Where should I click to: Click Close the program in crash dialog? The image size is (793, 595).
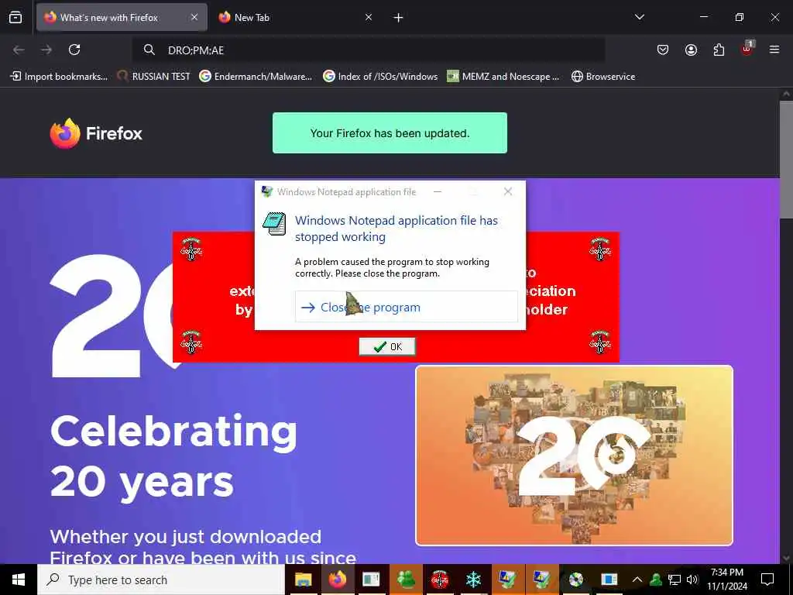pyautogui.click(x=406, y=307)
